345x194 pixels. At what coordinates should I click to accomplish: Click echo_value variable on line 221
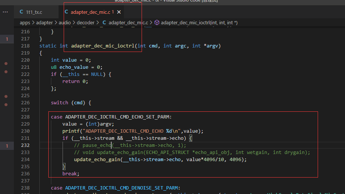point(74,67)
